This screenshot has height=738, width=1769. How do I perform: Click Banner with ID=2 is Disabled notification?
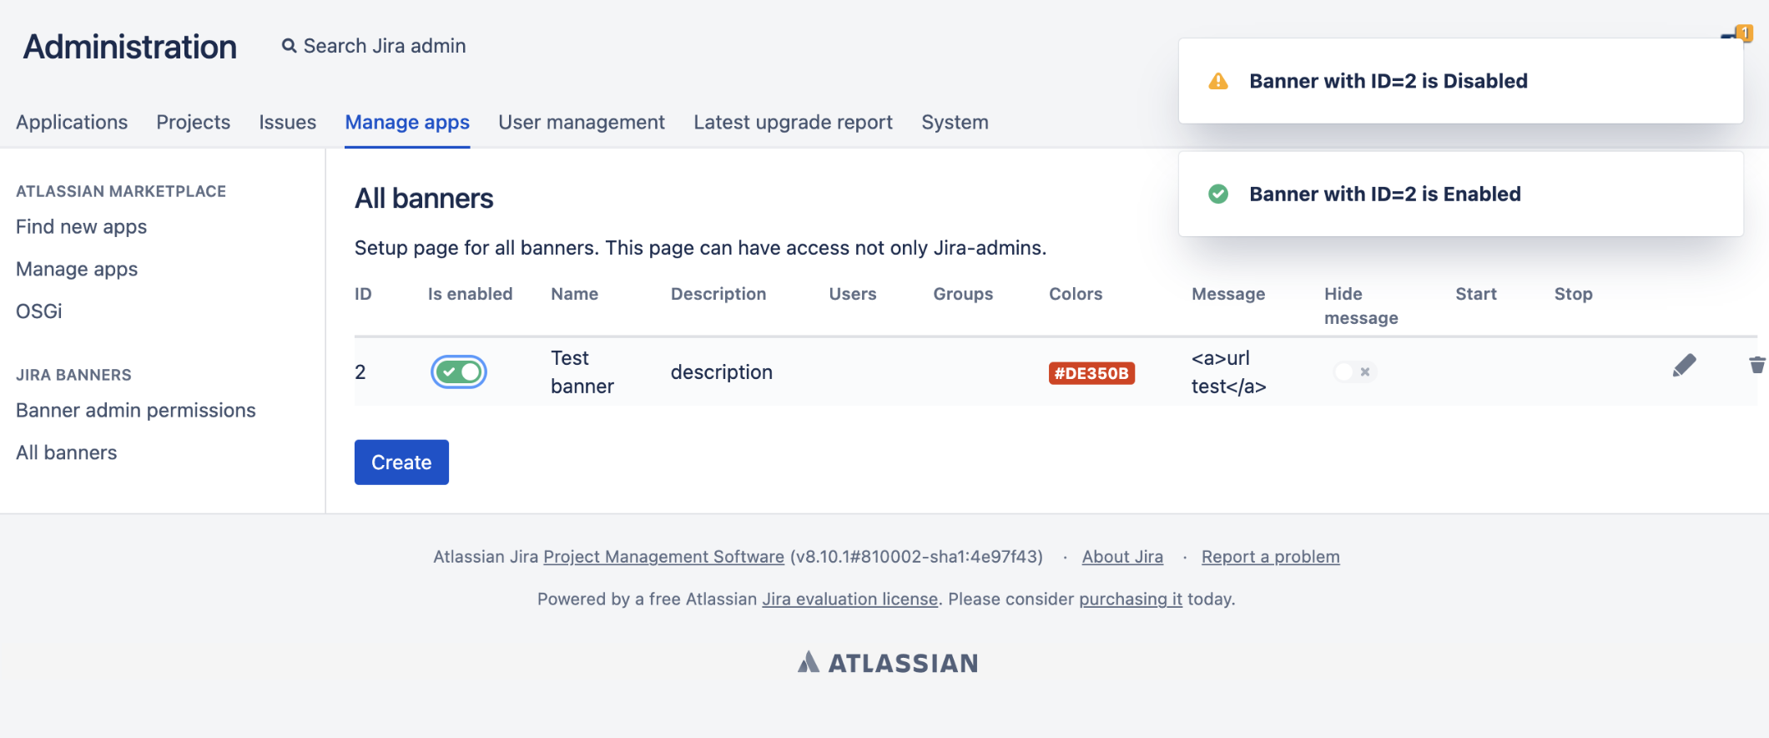pos(1461,81)
